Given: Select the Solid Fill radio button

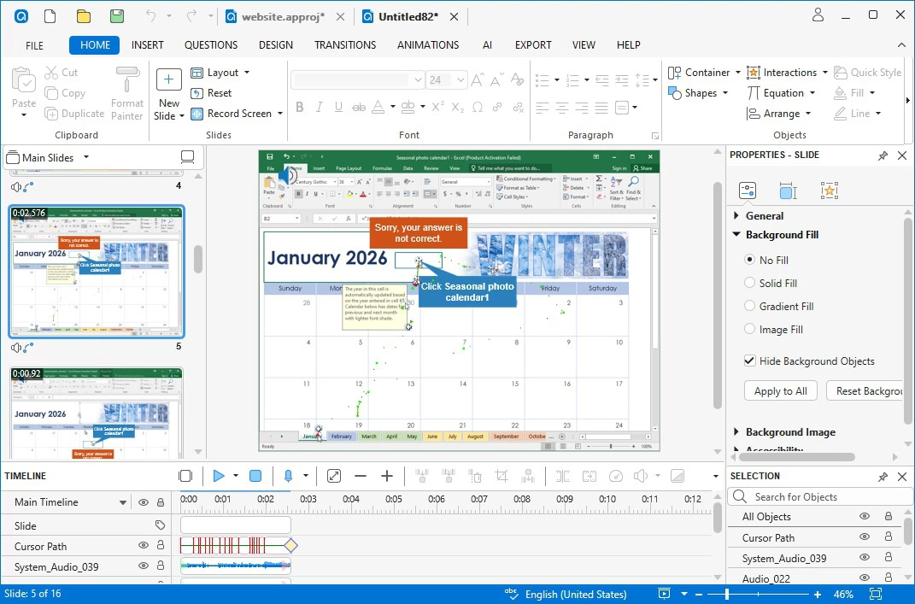Looking at the screenshot, I should coord(750,283).
